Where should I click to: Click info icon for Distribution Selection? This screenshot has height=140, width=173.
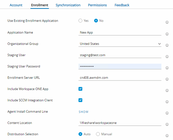tap(167, 136)
